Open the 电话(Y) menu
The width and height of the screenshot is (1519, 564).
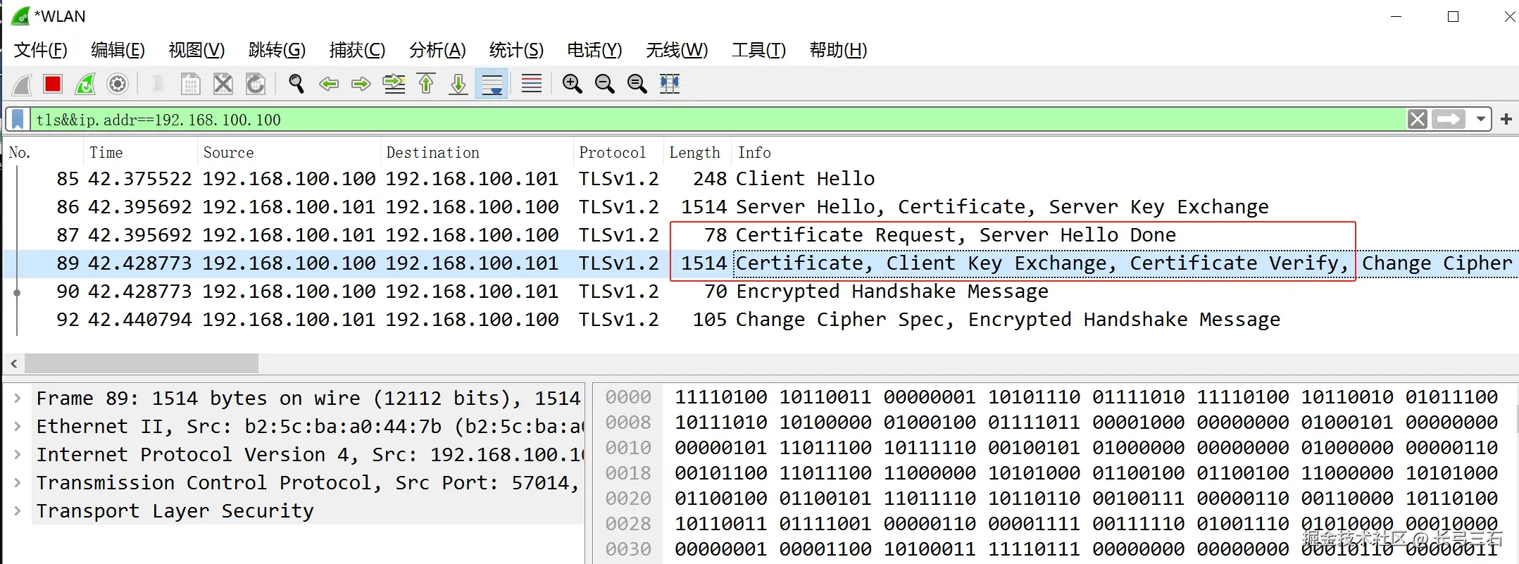coord(594,50)
